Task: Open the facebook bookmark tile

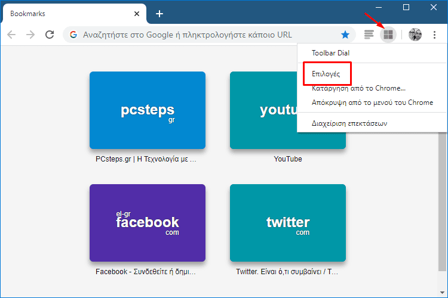Action: click(x=148, y=223)
